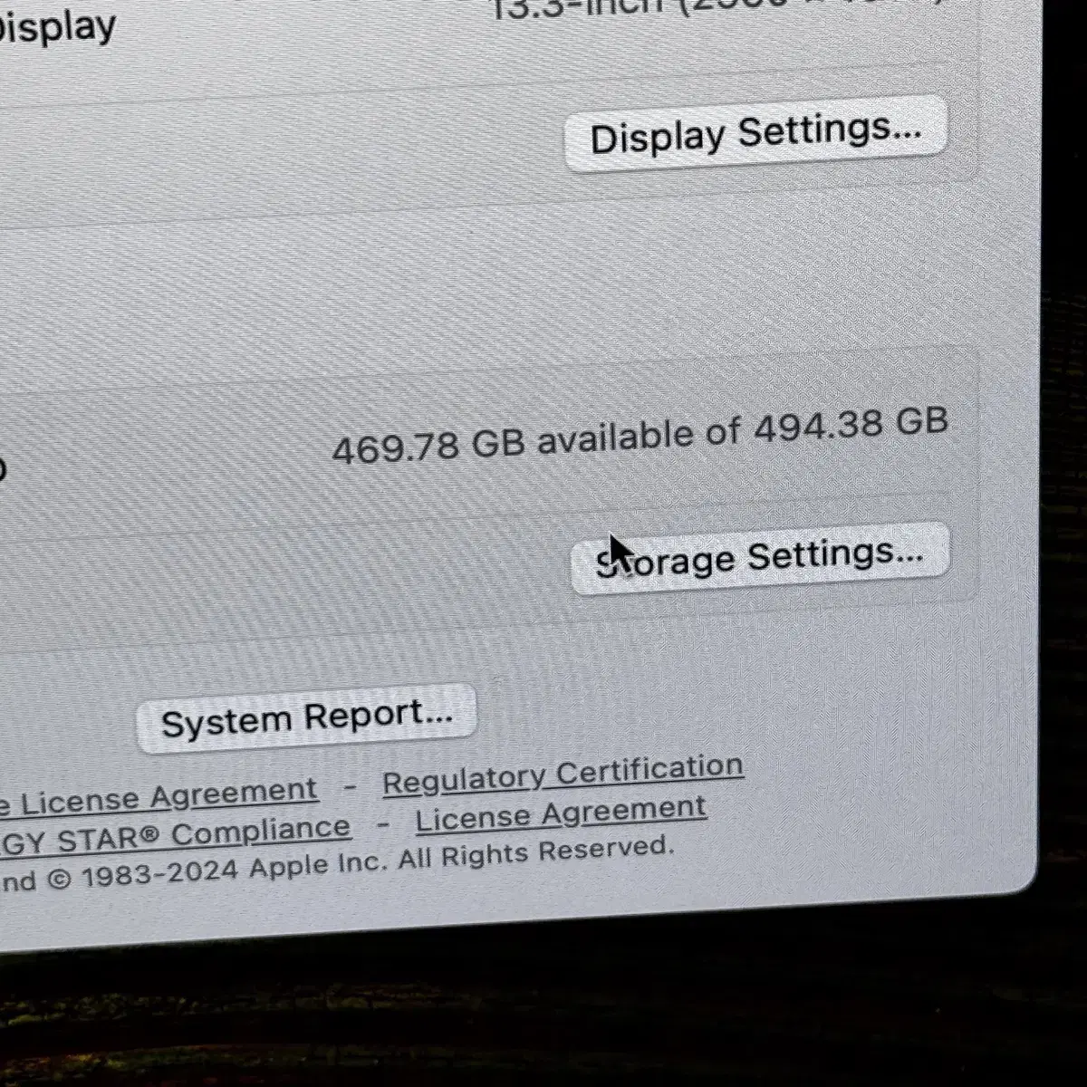
Task: Open Display Settings
Action: 755,134
